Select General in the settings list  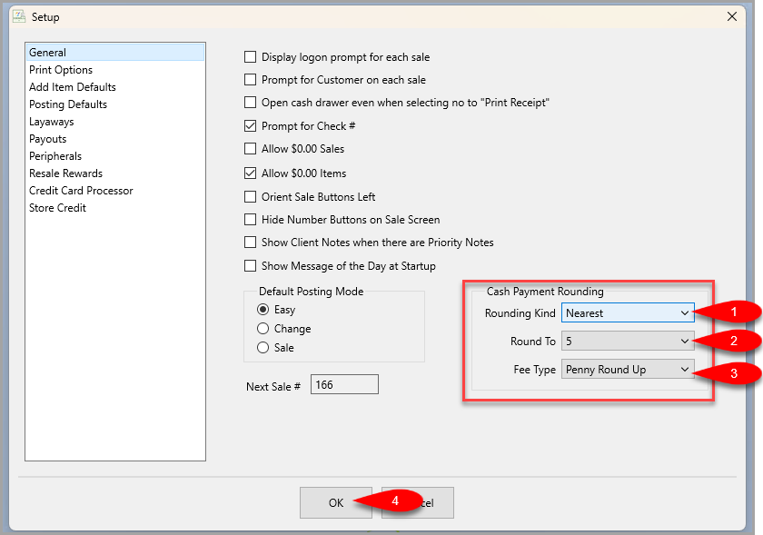[x=115, y=53]
